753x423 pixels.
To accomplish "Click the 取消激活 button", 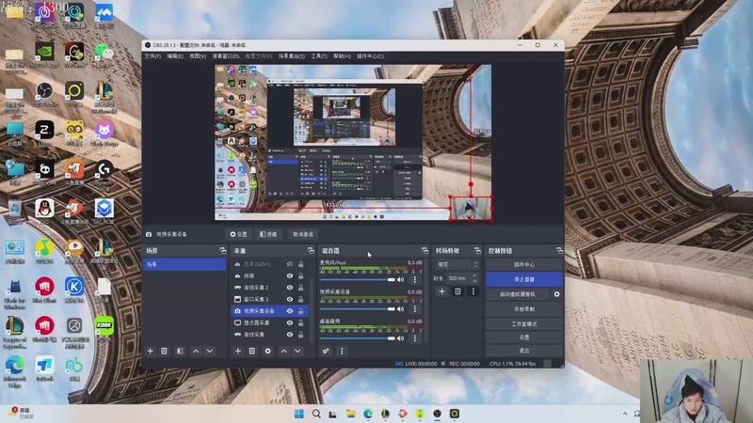I will click(x=303, y=234).
